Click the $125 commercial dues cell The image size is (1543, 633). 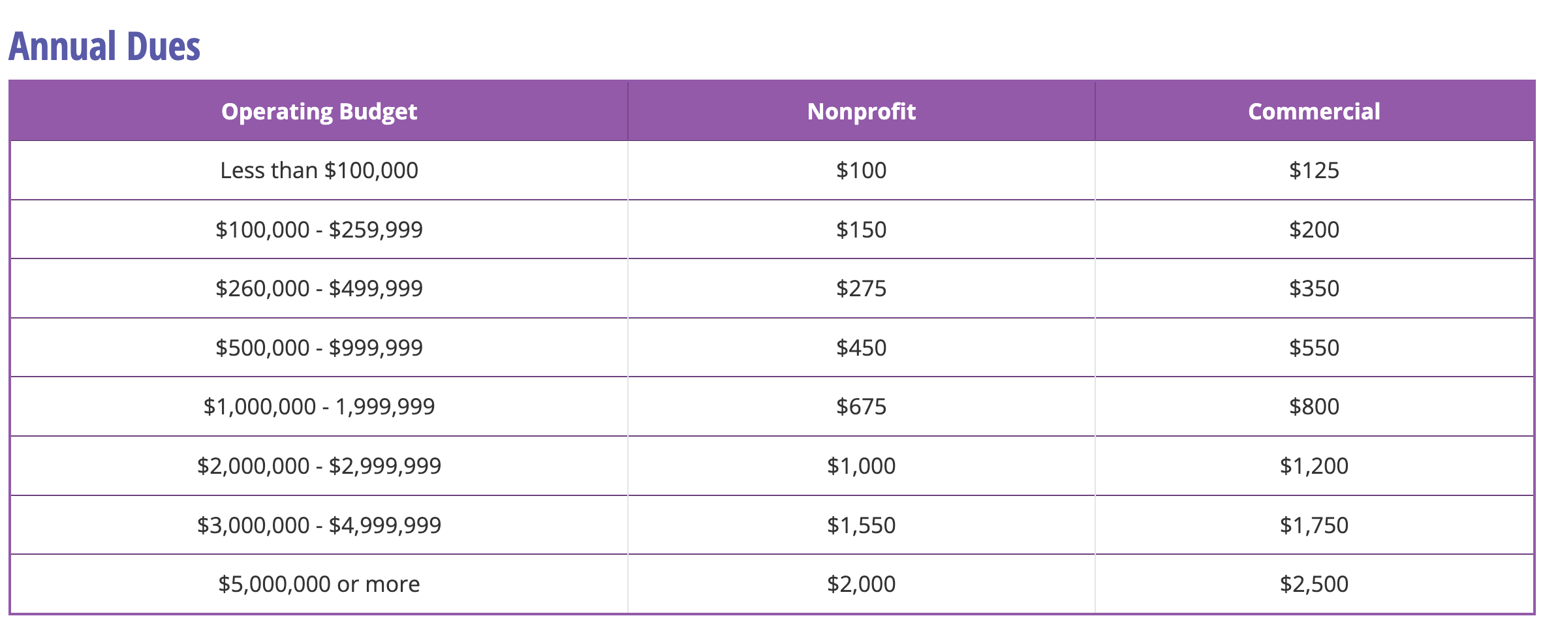[1314, 170]
